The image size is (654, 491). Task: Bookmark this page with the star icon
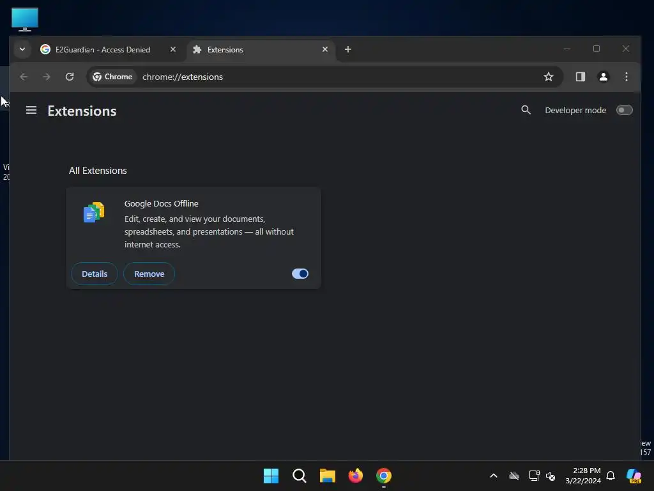(x=549, y=77)
